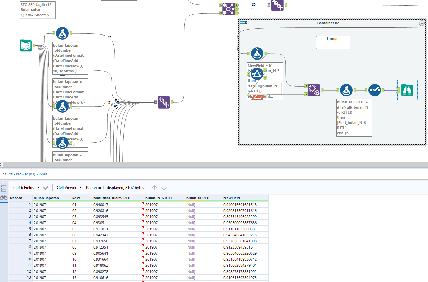Click the Formula tool connected to output #1
The image size is (428, 282).
click(x=62, y=33)
